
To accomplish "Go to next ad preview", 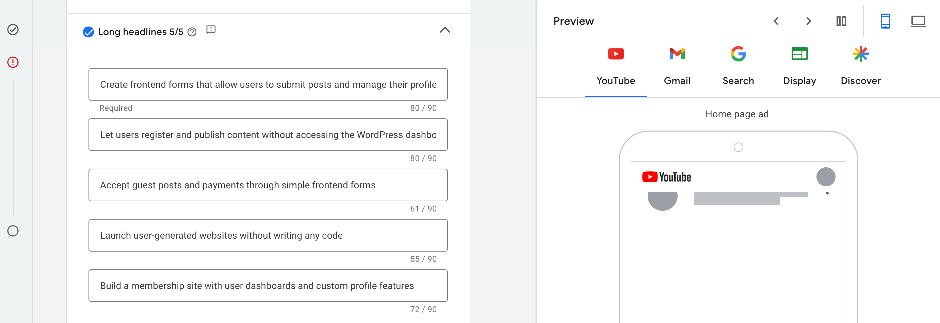I will [x=808, y=21].
